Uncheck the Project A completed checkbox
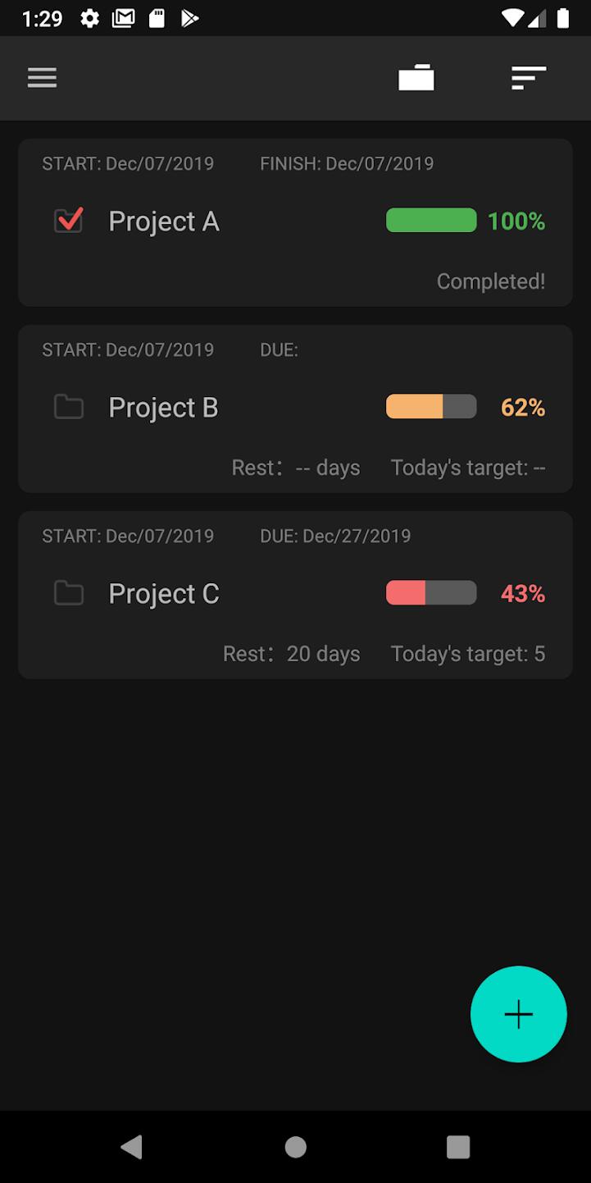The width and height of the screenshot is (591, 1183). pyautogui.click(x=68, y=221)
